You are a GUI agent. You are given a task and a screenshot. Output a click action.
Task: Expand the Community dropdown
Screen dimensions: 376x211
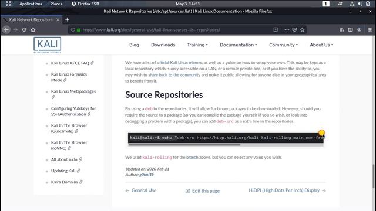(x=283, y=45)
